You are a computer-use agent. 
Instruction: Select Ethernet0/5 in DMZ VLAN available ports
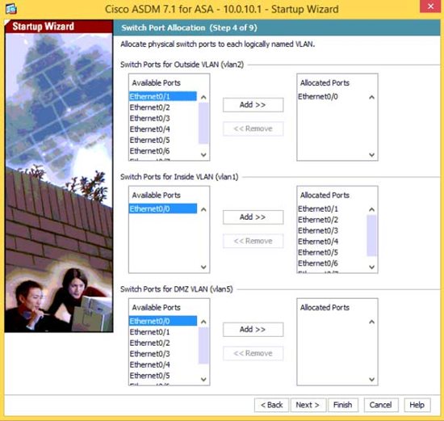[163, 376]
